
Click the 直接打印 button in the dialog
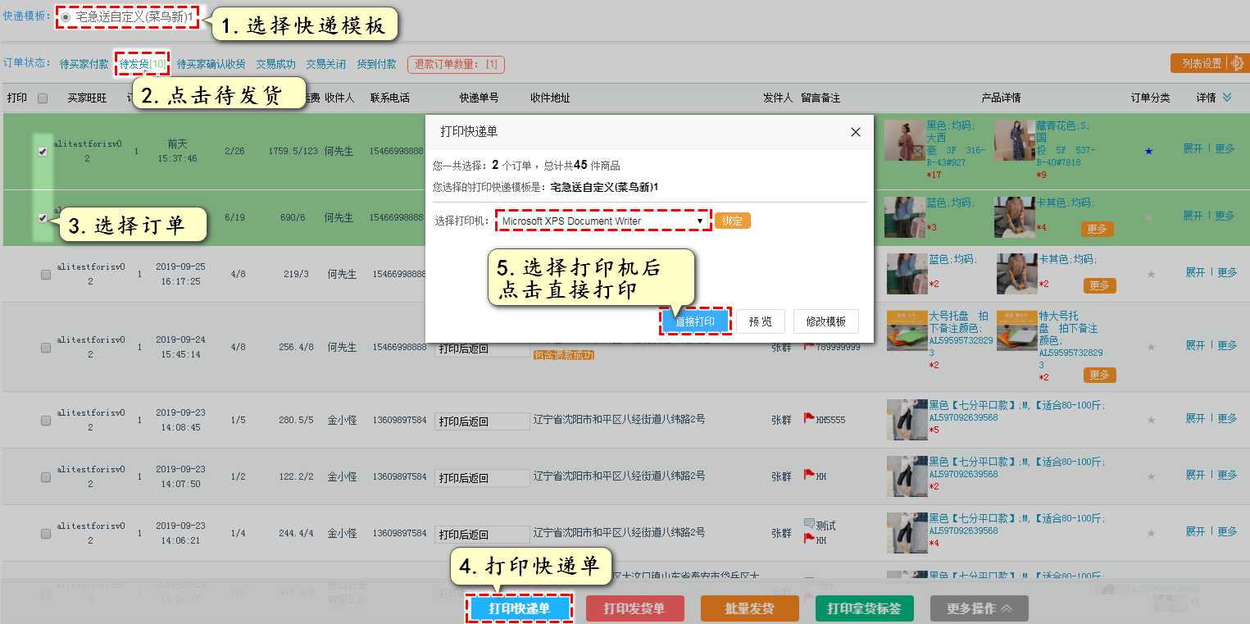coord(694,321)
